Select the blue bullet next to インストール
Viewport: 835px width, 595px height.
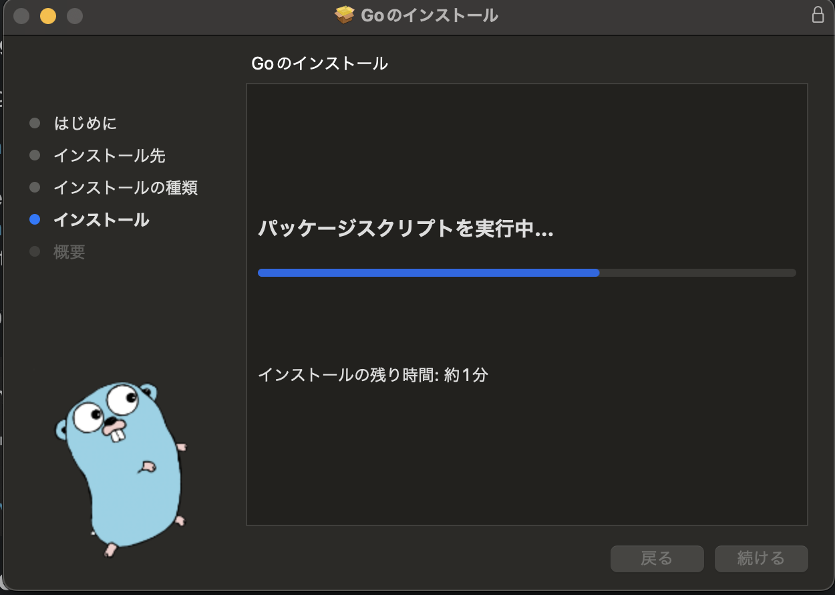click(x=33, y=220)
